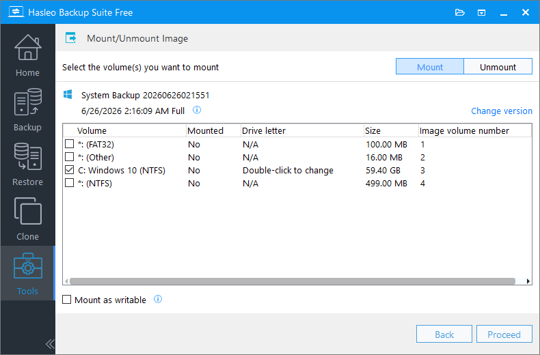Click the Back button
The width and height of the screenshot is (540, 355).
(x=444, y=334)
